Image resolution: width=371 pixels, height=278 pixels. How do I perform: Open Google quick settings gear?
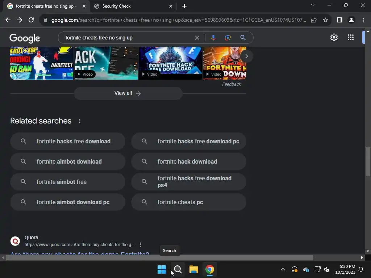point(334,37)
